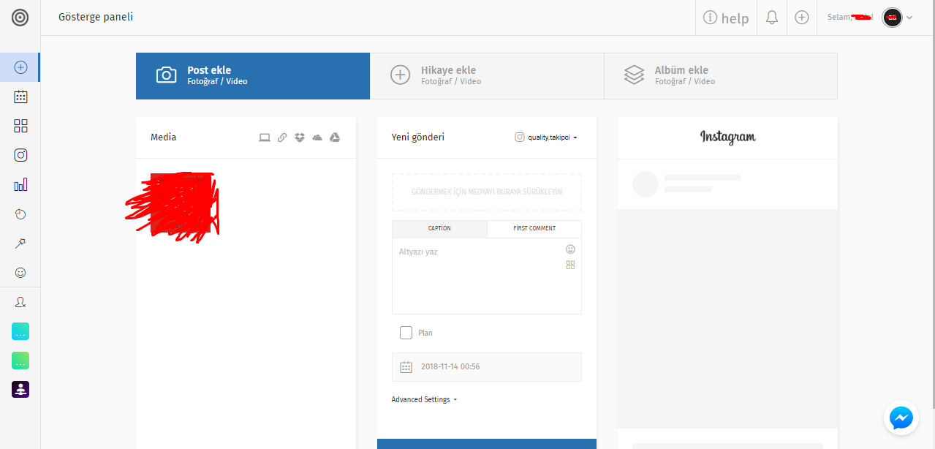935x449 pixels.
Task: Upload media from computer icon
Action: tap(265, 137)
